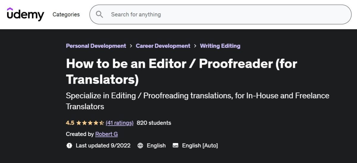Image resolution: width=357 pixels, height=163 pixels.
Task: Click the English language label
Action: tap(156, 145)
